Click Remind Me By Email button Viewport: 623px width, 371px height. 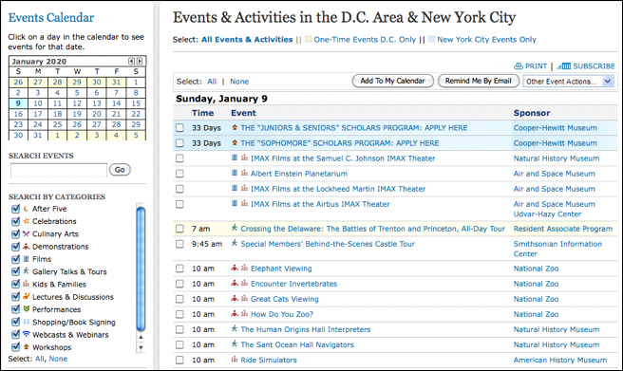479,81
